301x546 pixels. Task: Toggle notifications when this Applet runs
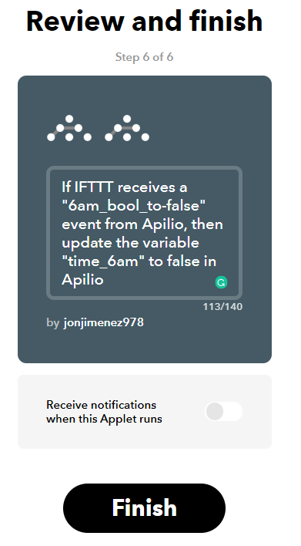[223, 412]
